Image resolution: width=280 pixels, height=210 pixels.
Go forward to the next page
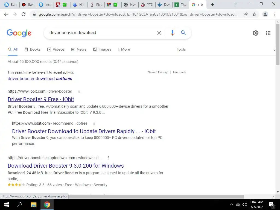(x=15, y=14)
